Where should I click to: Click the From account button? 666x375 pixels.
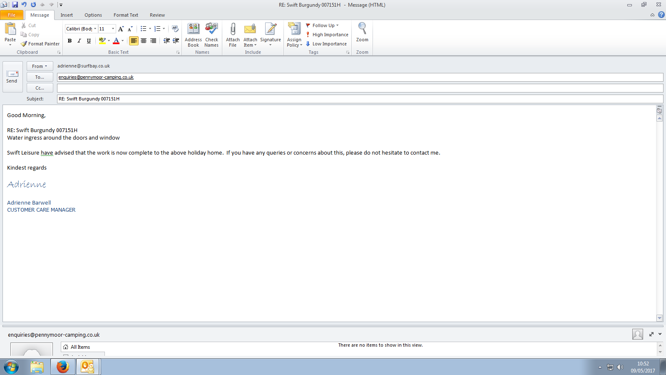click(x=40, y=66)
